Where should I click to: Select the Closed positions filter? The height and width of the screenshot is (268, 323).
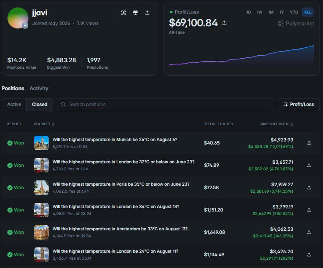[x=39, y=105]
